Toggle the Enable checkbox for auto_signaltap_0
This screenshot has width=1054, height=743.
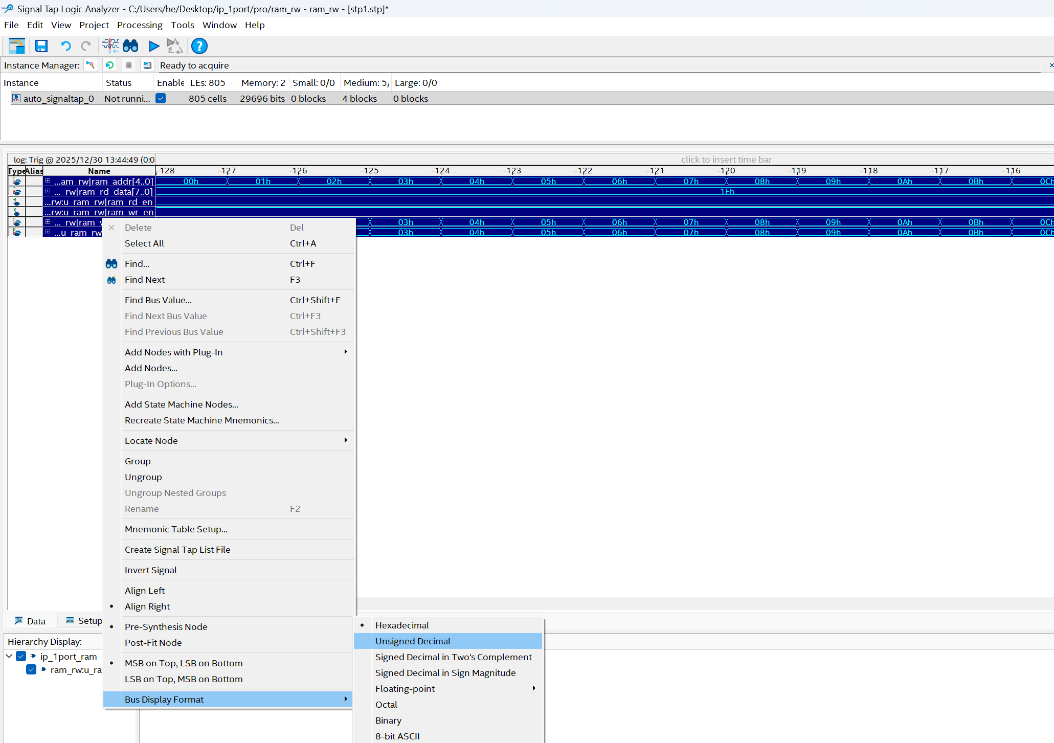click(x=161, y=98)
